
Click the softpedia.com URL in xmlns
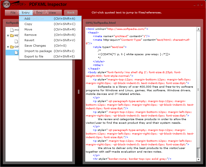[x=126, y=29]
